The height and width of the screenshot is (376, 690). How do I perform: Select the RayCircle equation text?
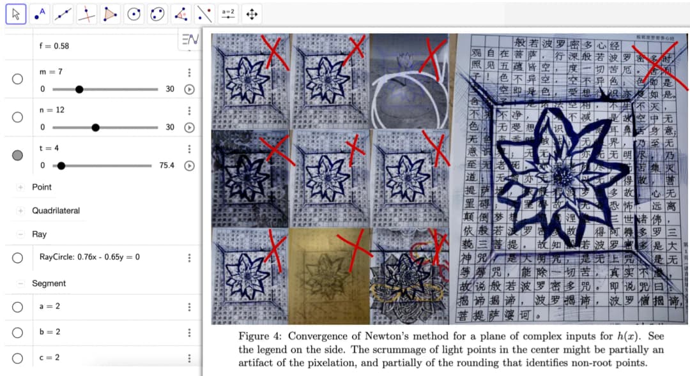pyautogui.click(x=89, y=257)
